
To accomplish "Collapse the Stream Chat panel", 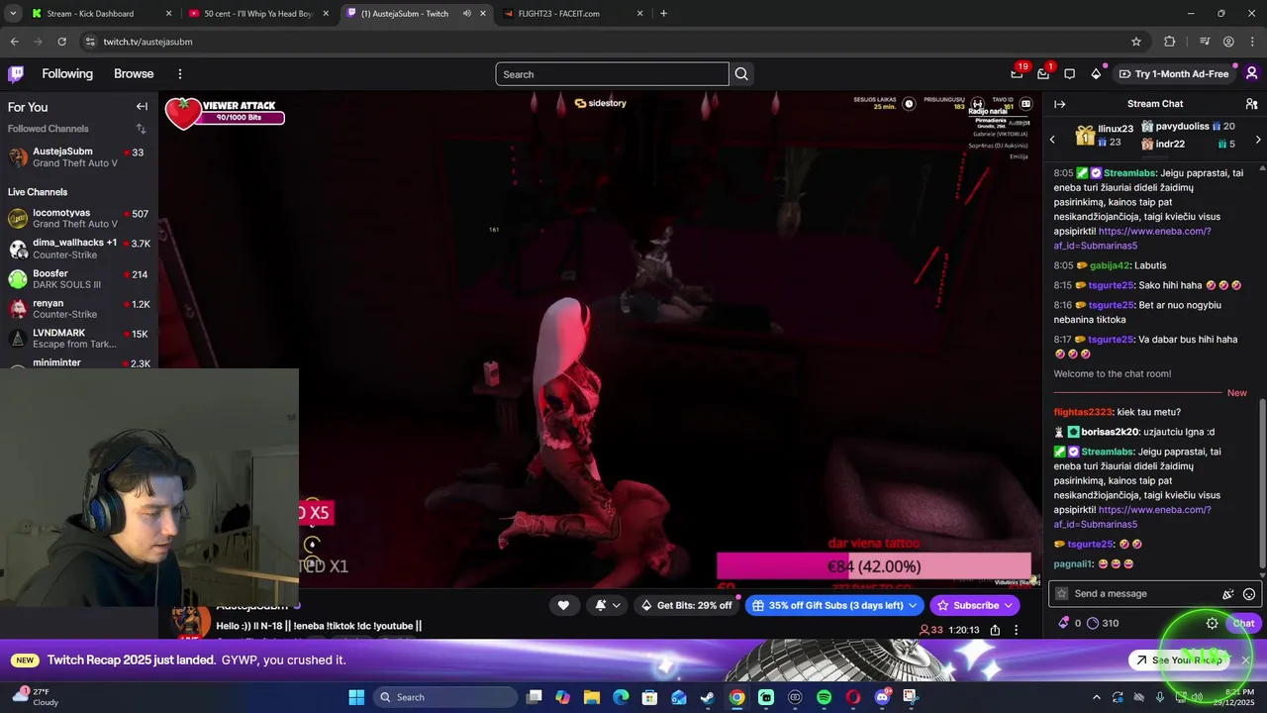I will click(1059, 104).
